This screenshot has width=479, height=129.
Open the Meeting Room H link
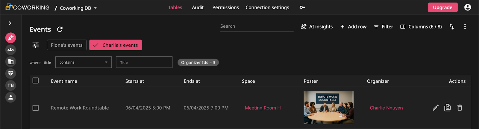[x=263, y=108]
